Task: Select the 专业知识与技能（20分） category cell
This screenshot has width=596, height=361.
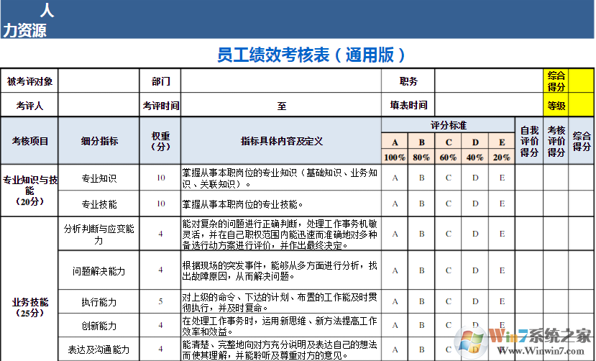Action: coord(29,191)
